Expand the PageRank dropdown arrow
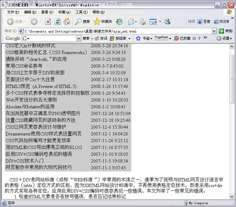Image resolution: width=236 pixels, height=207 pixels. click(x=170, y=38)
